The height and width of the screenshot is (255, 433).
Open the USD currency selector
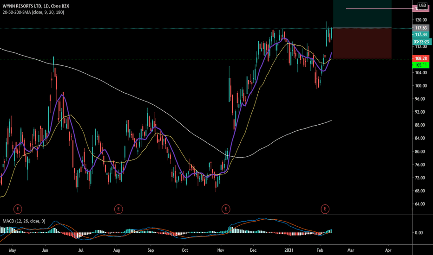point(422,5)
